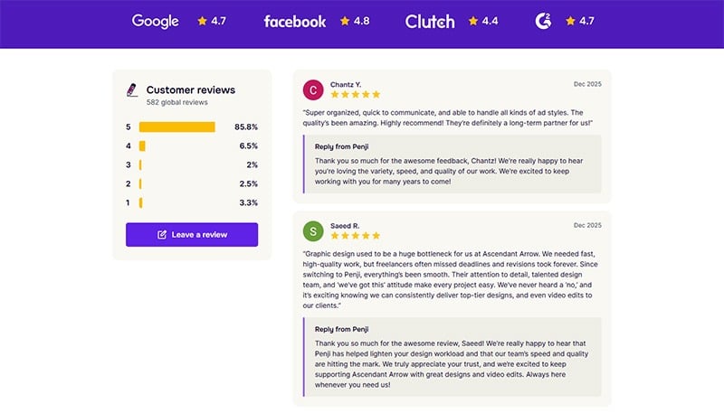Screen dimensions: 724x413
Task: Click the 3-star rating row
Action: [192, 164]
